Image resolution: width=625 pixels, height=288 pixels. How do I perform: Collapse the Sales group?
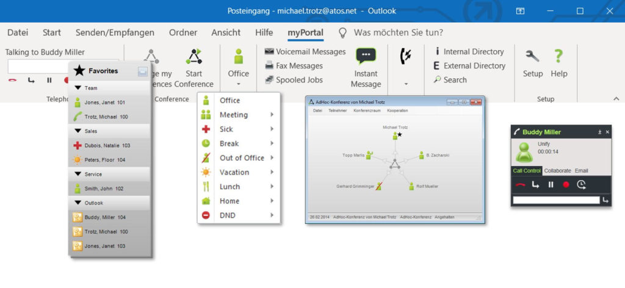(x=78, y=131)
